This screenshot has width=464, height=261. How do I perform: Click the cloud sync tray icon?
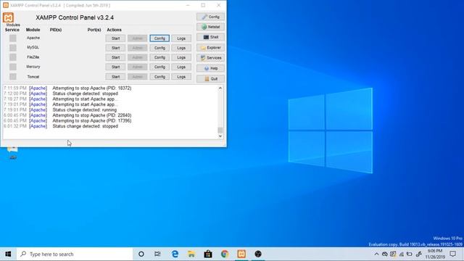[385, 254]
